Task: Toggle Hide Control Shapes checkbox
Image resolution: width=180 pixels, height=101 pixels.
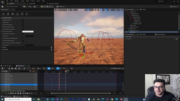Action: (23, 25)
